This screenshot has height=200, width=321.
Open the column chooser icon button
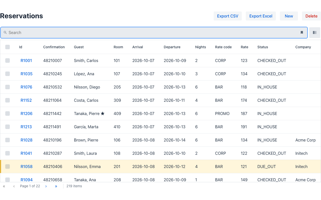315,32
